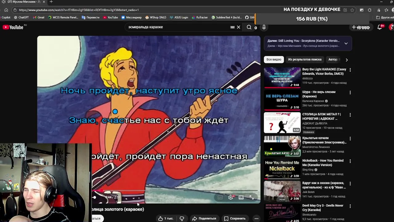Go to browser home page icon

pos(6,10)
